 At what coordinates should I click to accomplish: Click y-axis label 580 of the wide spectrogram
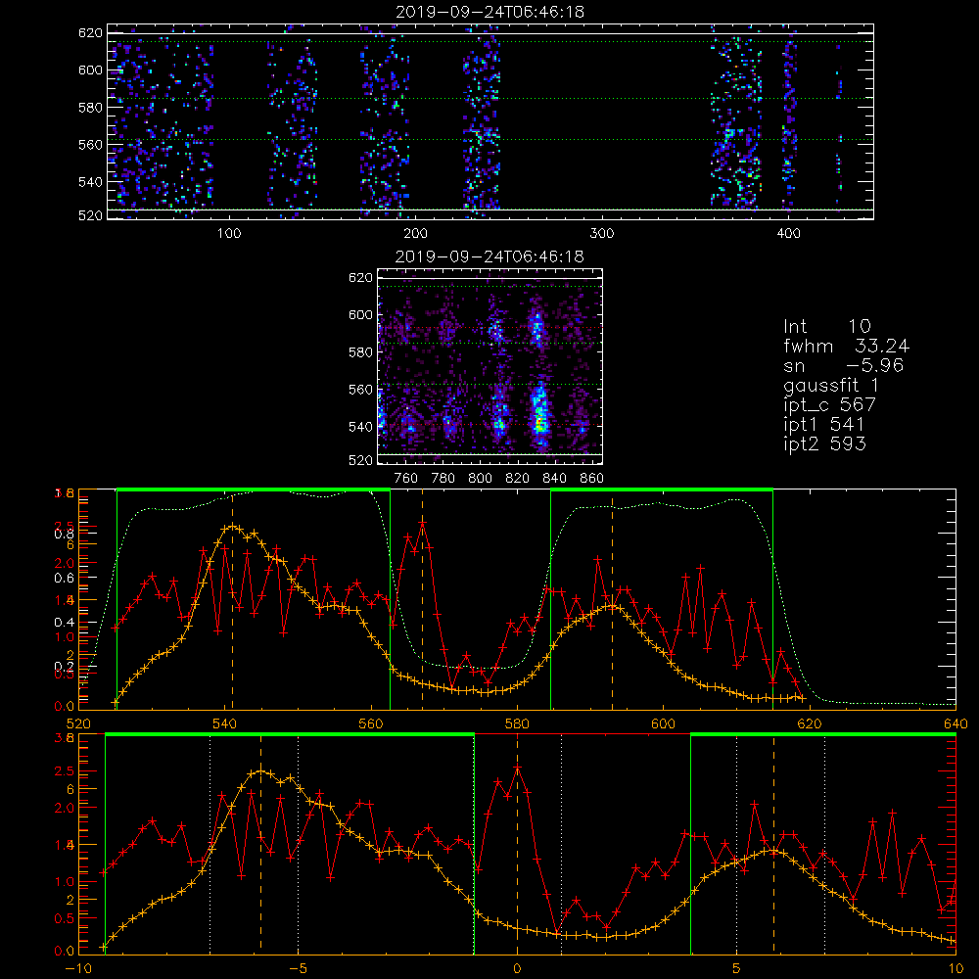(90, 108)
